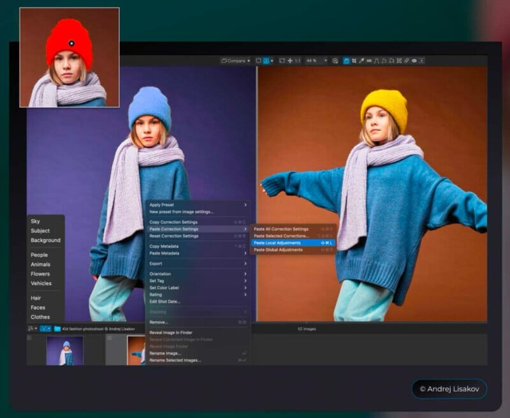Select Paste All Correction Settings
The height and width of the screenshot is (418, 510).
(x=280, y=228)
